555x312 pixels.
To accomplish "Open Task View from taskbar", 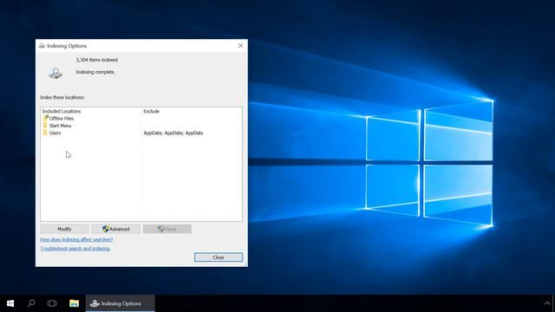I will click(52, 303).
